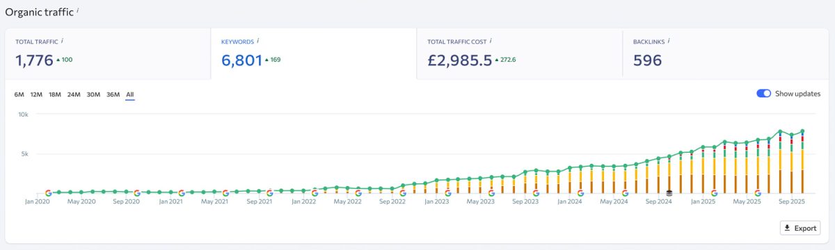
Task: Select the All time range
Action: point(130,94)
